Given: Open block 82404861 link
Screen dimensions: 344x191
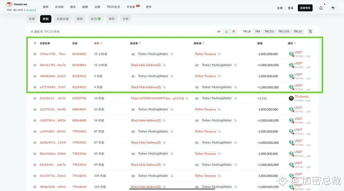Looking at the screenshot, I should pos(79,65).
